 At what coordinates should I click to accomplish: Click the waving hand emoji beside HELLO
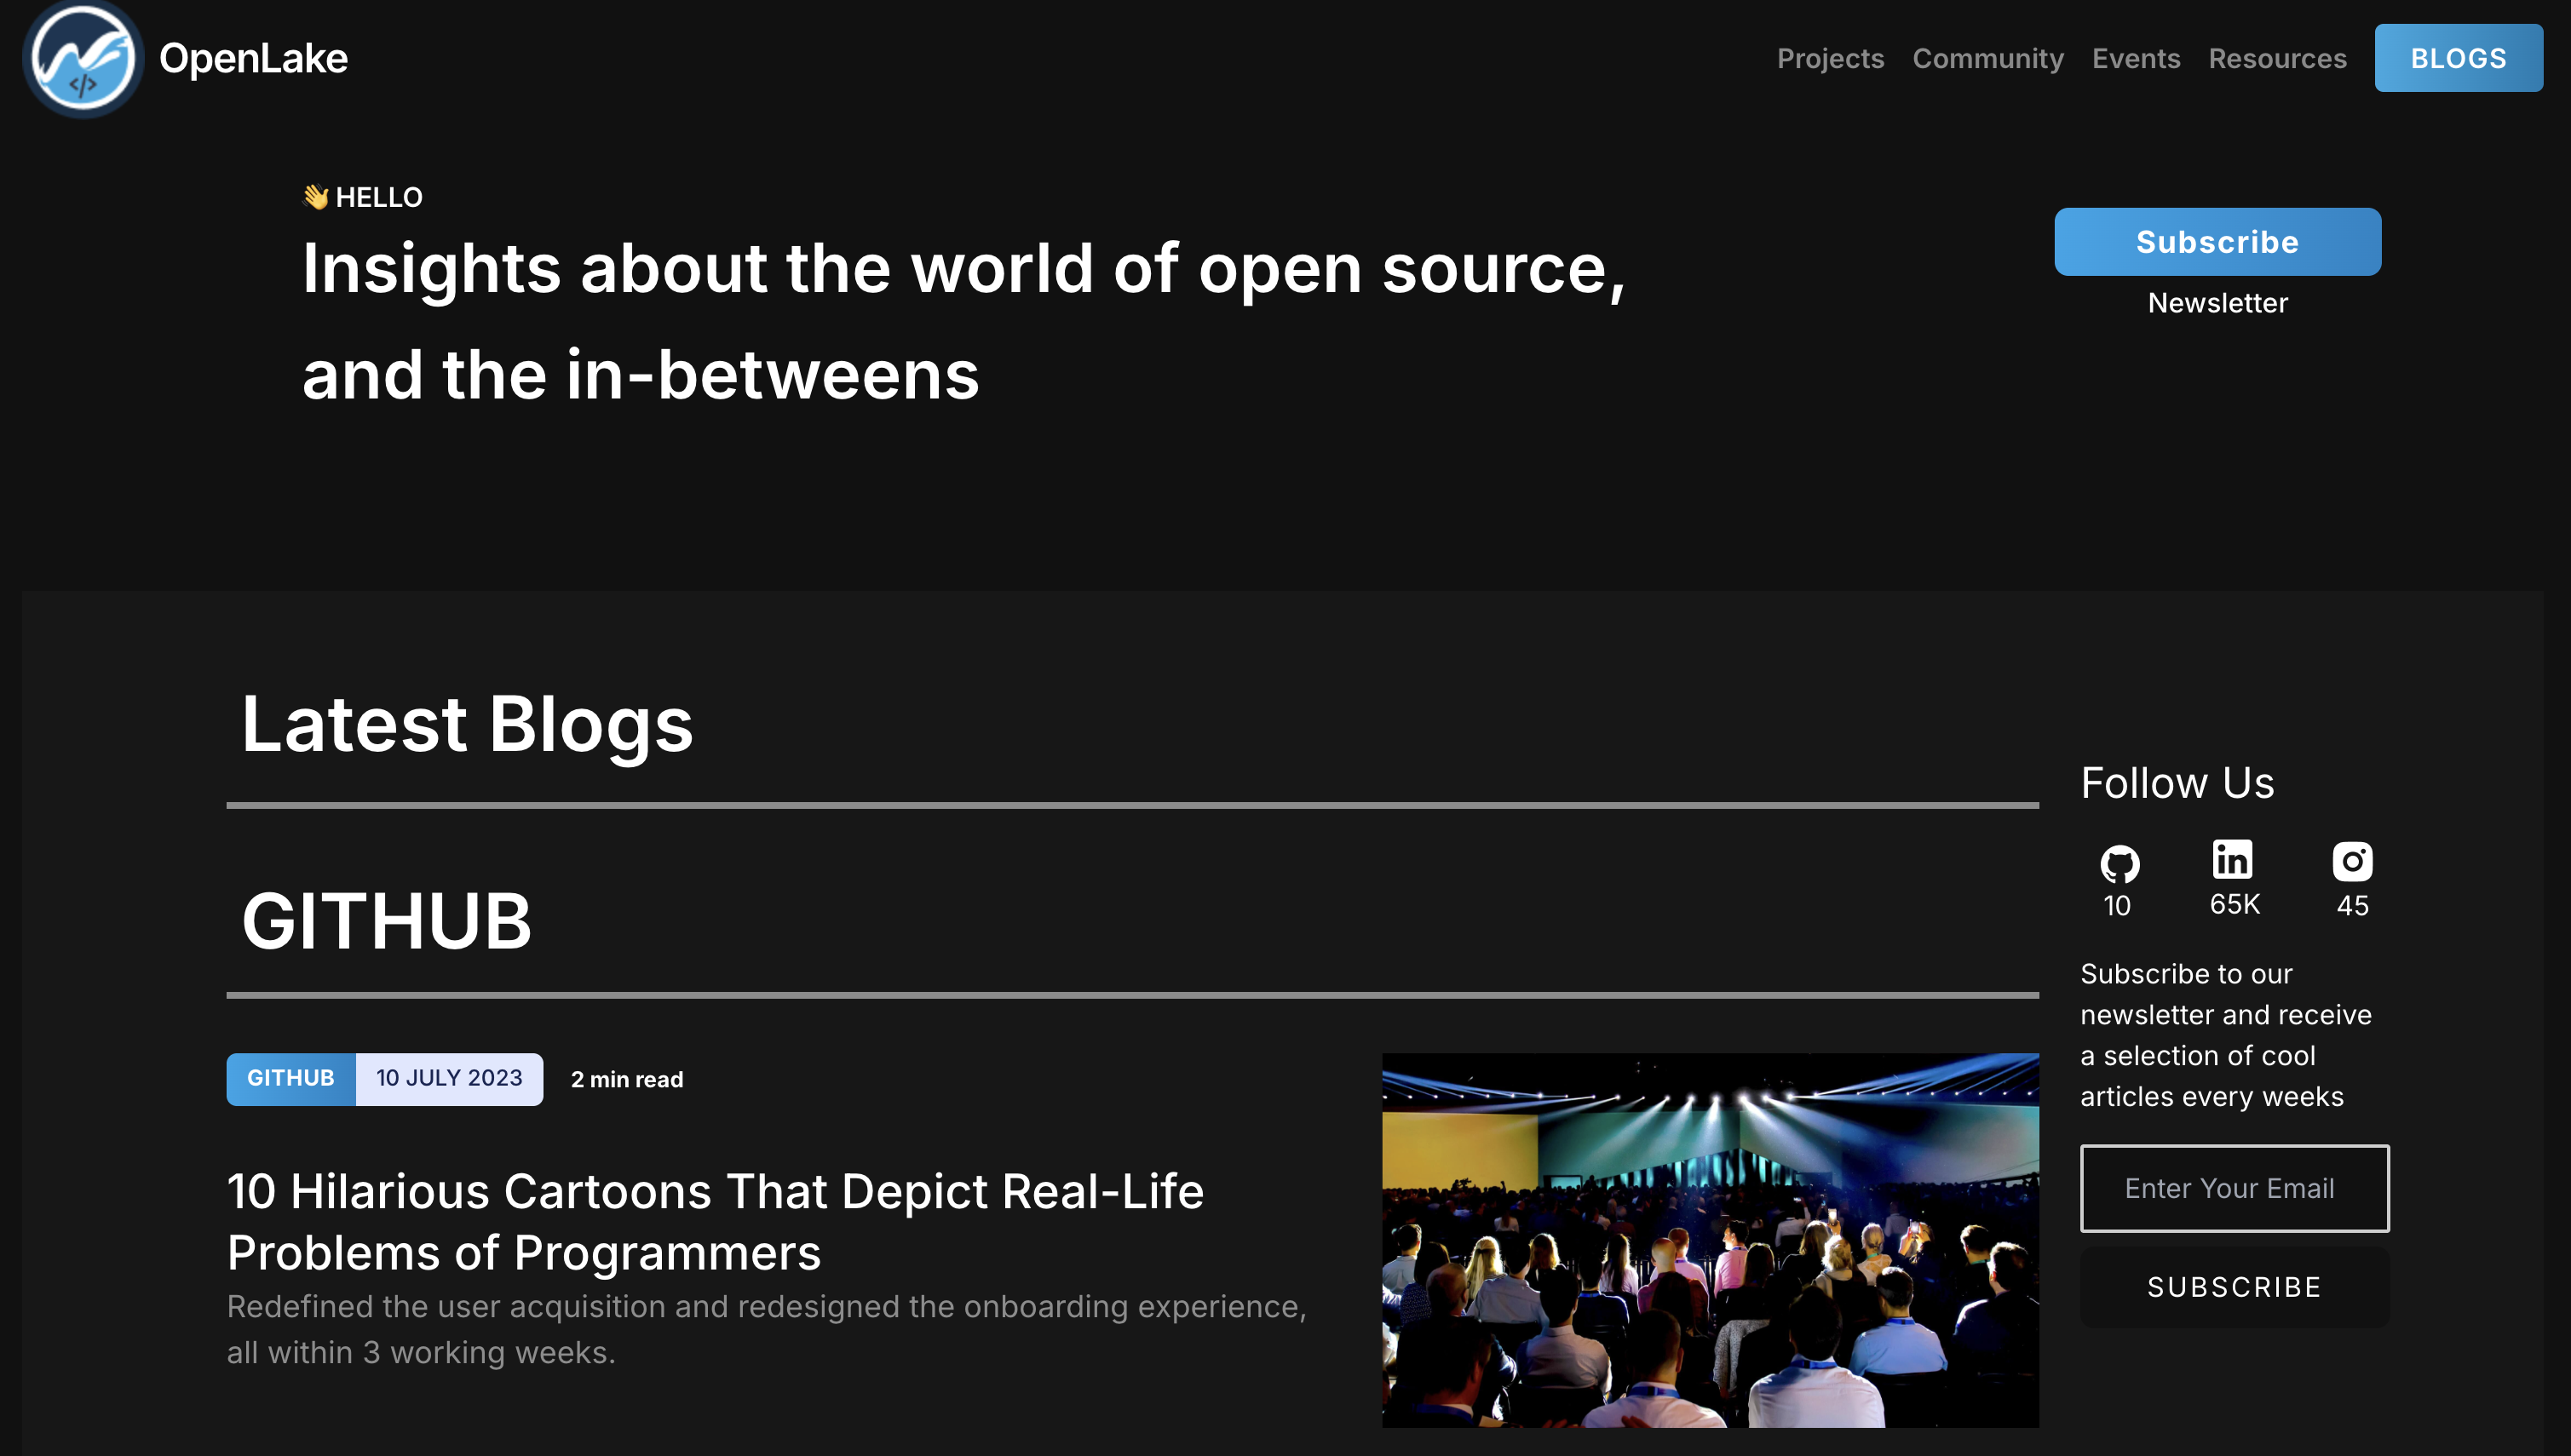point(315,197)
